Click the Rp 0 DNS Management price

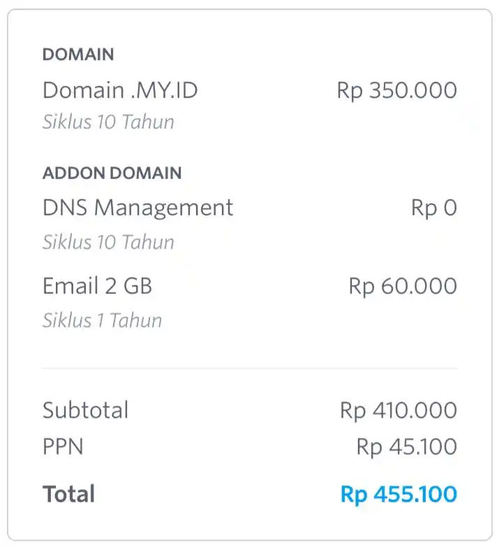pos(434,208)
